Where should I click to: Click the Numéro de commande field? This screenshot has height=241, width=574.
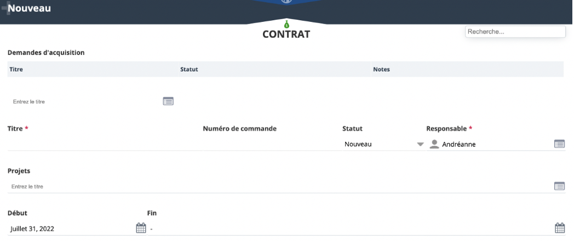click(272, 144)
